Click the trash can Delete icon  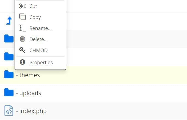coord(22,39)
